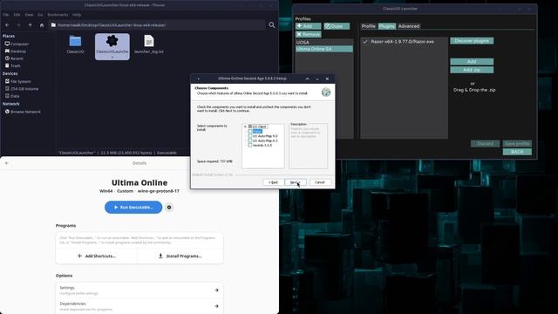The height and width of the screenshot is (314, 558).
Task: Open Trash in Thunar sidebar
Action: click(13, 65)
